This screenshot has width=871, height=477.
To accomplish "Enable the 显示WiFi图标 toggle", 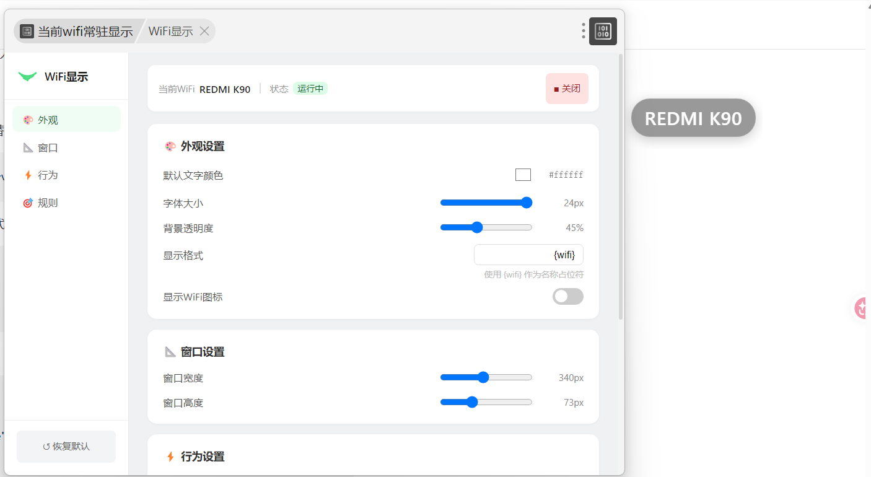I will [x=568, y=297].
